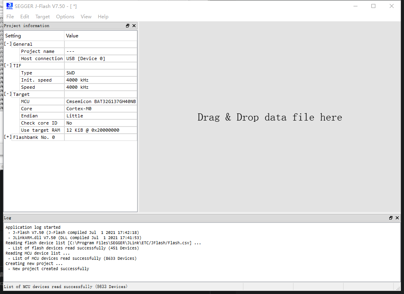
Task: Open the View menu
Action: 86,16
